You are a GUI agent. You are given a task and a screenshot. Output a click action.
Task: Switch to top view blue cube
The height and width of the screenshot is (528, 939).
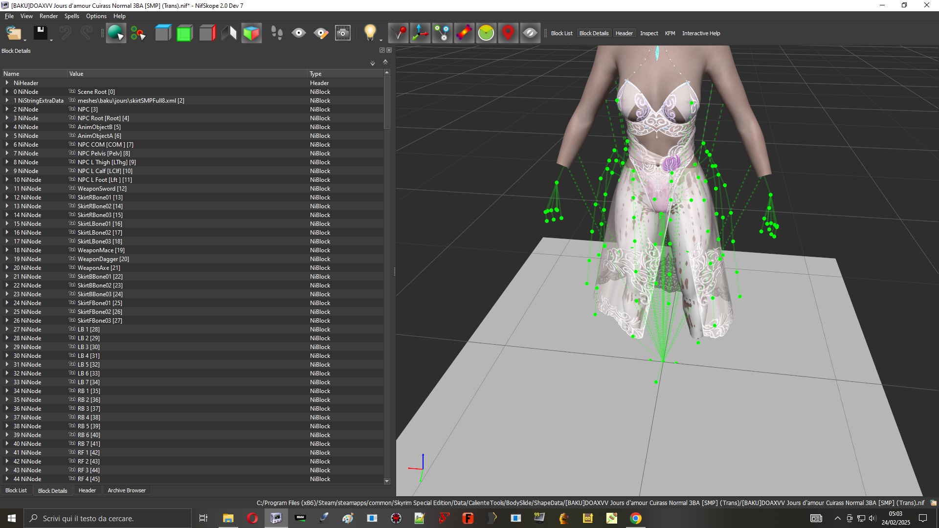click(x=163, y=33)
